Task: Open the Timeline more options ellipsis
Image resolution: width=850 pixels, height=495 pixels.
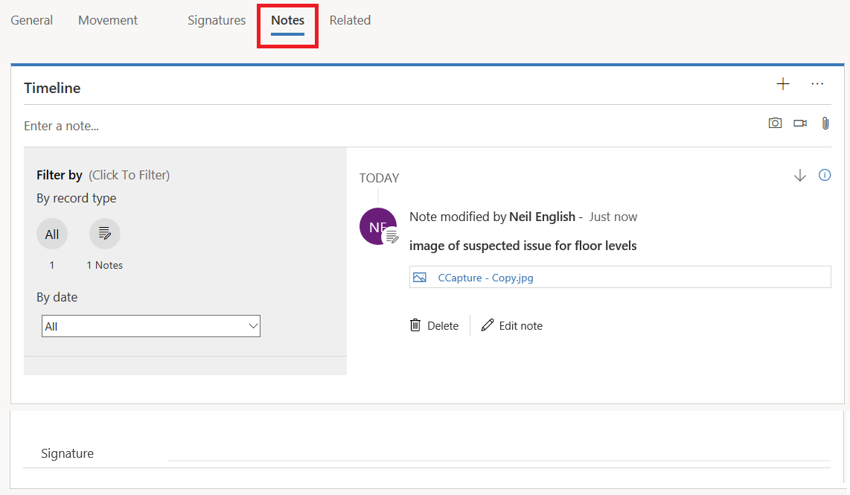Action: pyautogui.click(x=817, y=84)
